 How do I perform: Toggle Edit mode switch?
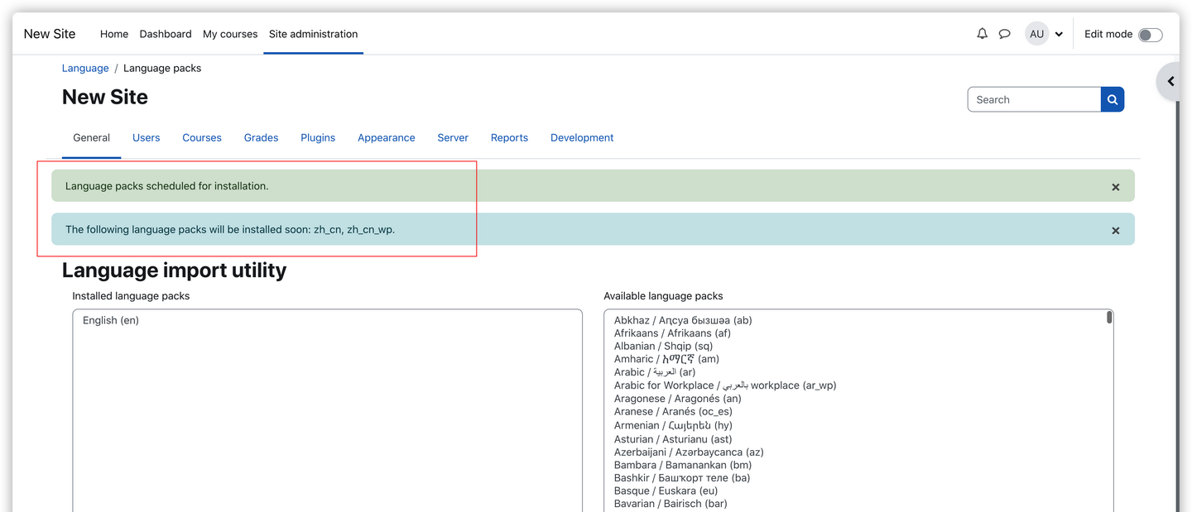[1150, 35]
